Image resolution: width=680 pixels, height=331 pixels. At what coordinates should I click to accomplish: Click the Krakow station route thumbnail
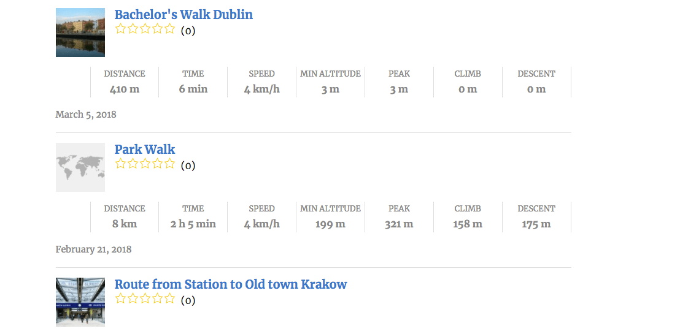[x=80, y=302]
